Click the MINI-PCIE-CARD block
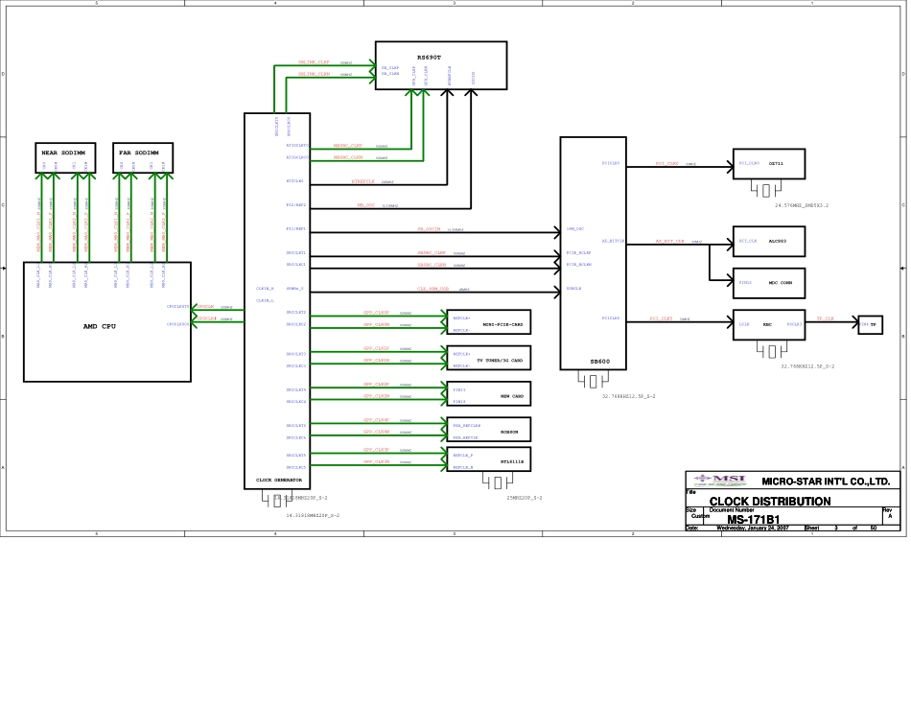Viewport: 911px width, 705px height. pyautogui.click(x=489, y=319)
